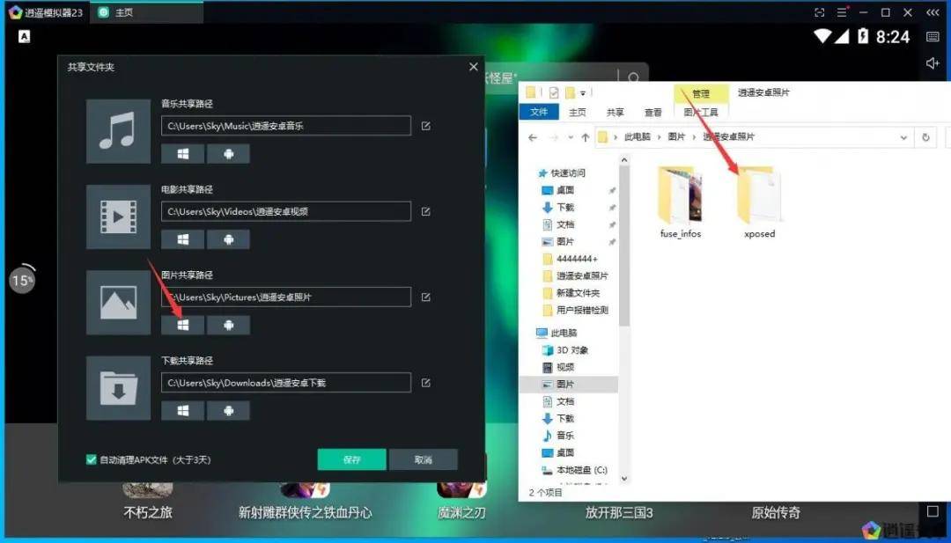Open the fuse_infos folder

681,202
